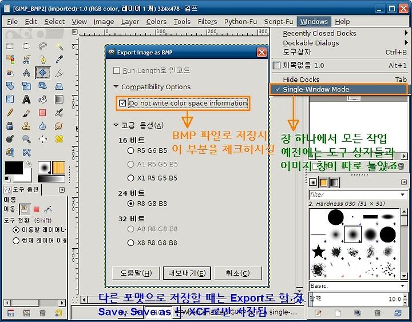Viewport: 412px width, 322px height.
Task: Select the star brush thumbnail
Action: pyautogui.click(x=318, y=251)
